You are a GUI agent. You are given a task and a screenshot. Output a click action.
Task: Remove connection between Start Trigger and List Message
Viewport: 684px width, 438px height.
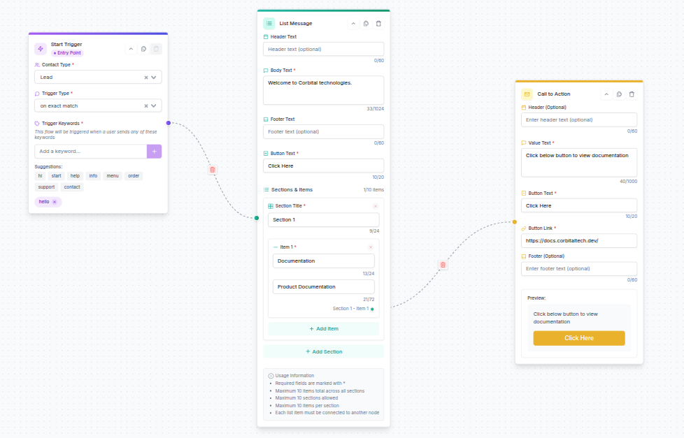(213, 170)
